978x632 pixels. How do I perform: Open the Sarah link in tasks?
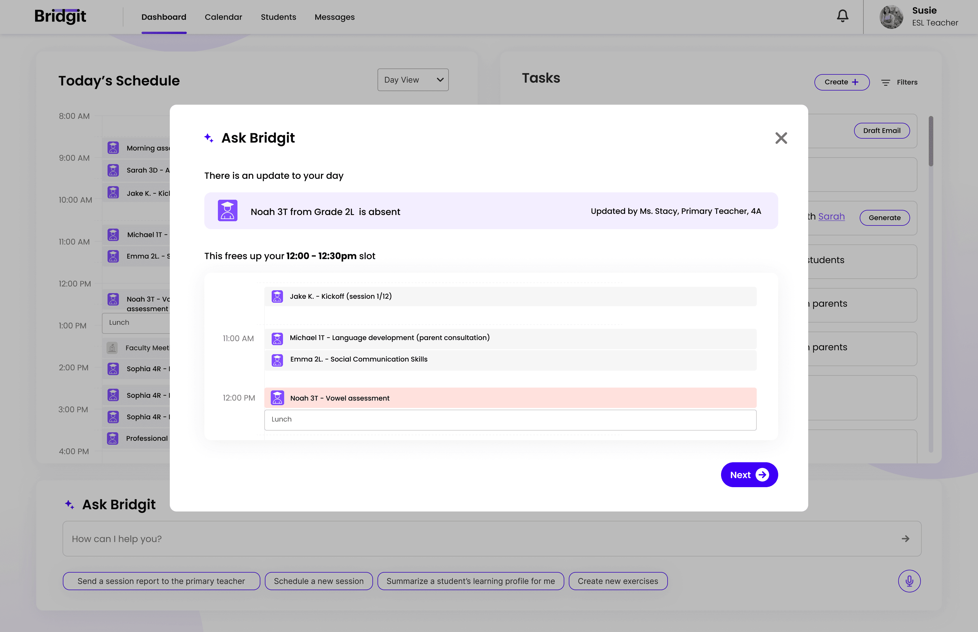point(831,216)
